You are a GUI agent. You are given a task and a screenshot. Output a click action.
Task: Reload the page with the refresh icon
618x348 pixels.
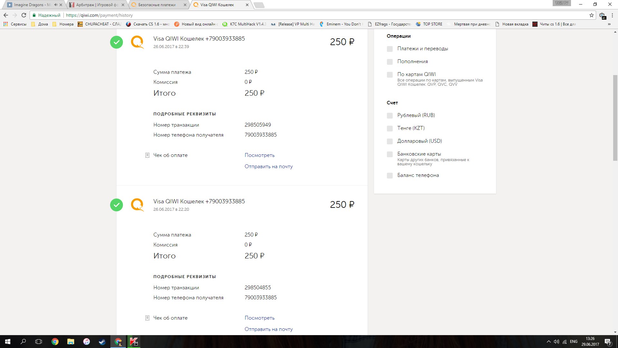click(24, 15)
